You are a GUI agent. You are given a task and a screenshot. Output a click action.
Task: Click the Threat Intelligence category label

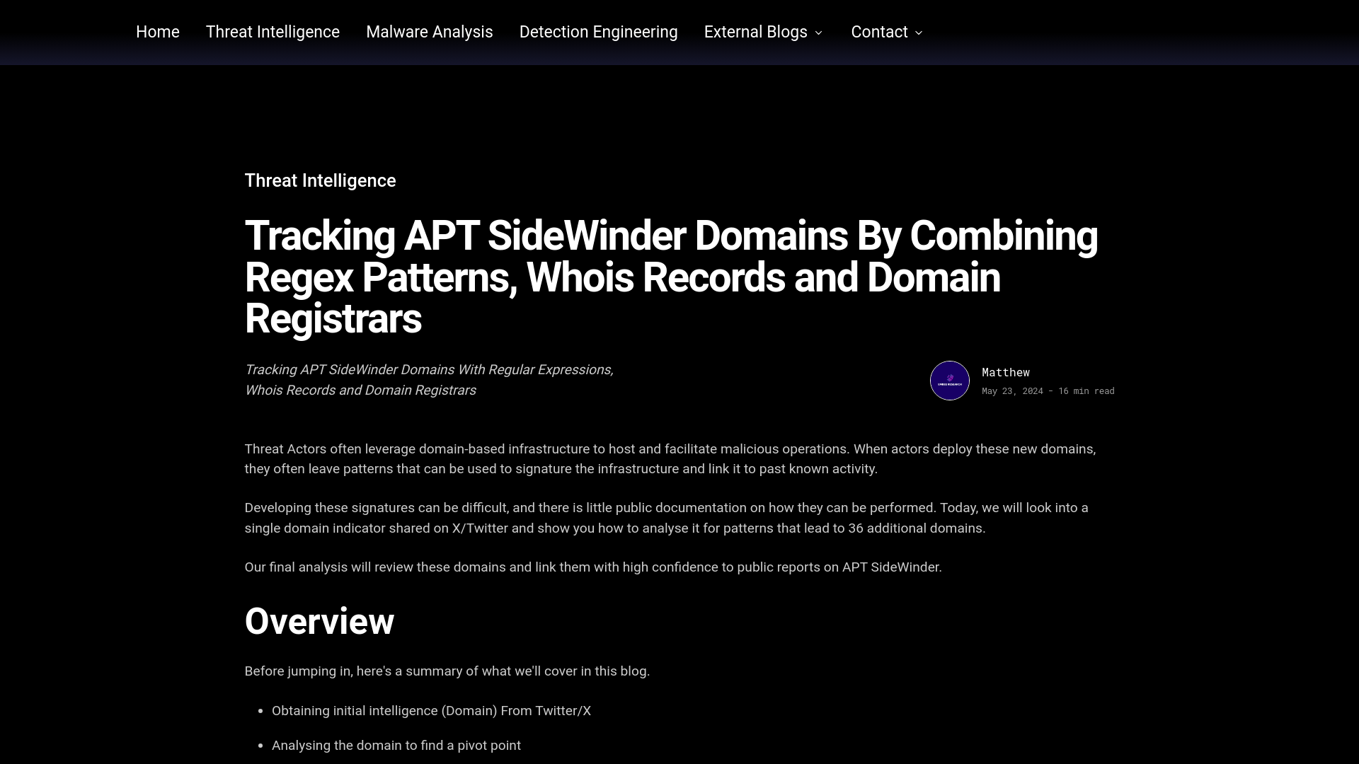tap(320, 180)
